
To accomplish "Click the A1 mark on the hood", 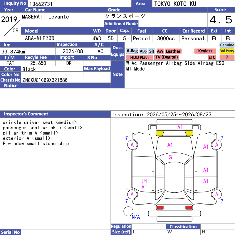I will tap(170, 145).
